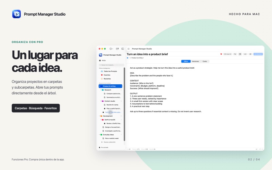
Task: Select 'Turn an idea into a pro...' in tree
Action: [x=112, y=112]
